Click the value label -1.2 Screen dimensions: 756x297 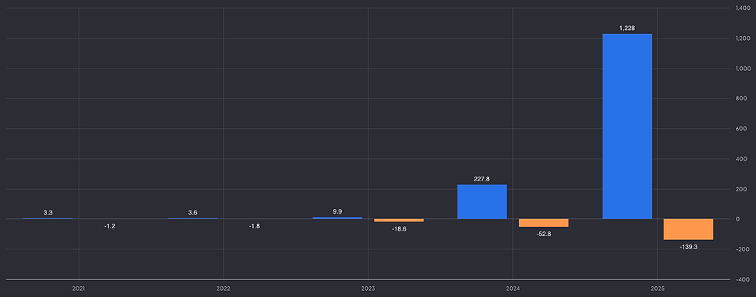110,226
